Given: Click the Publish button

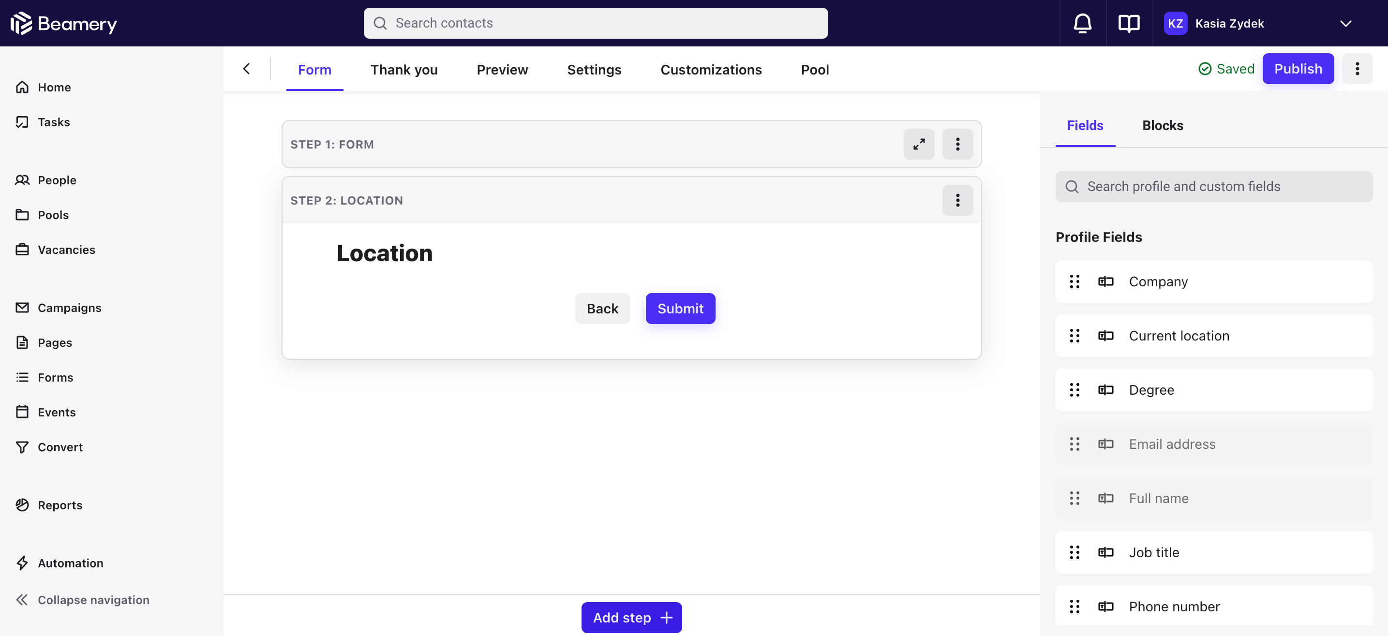Looking at the screenshot, I should click(x=1298, y=69).
